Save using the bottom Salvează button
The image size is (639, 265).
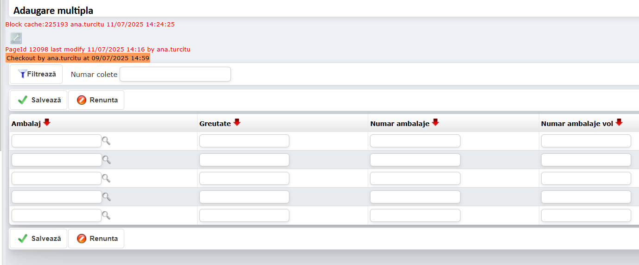coord(38,239)
